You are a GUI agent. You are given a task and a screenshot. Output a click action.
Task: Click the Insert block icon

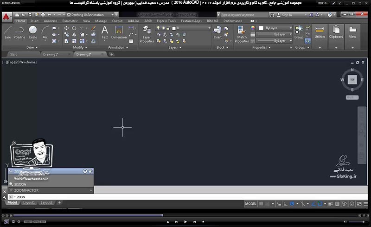click(217, 32)
